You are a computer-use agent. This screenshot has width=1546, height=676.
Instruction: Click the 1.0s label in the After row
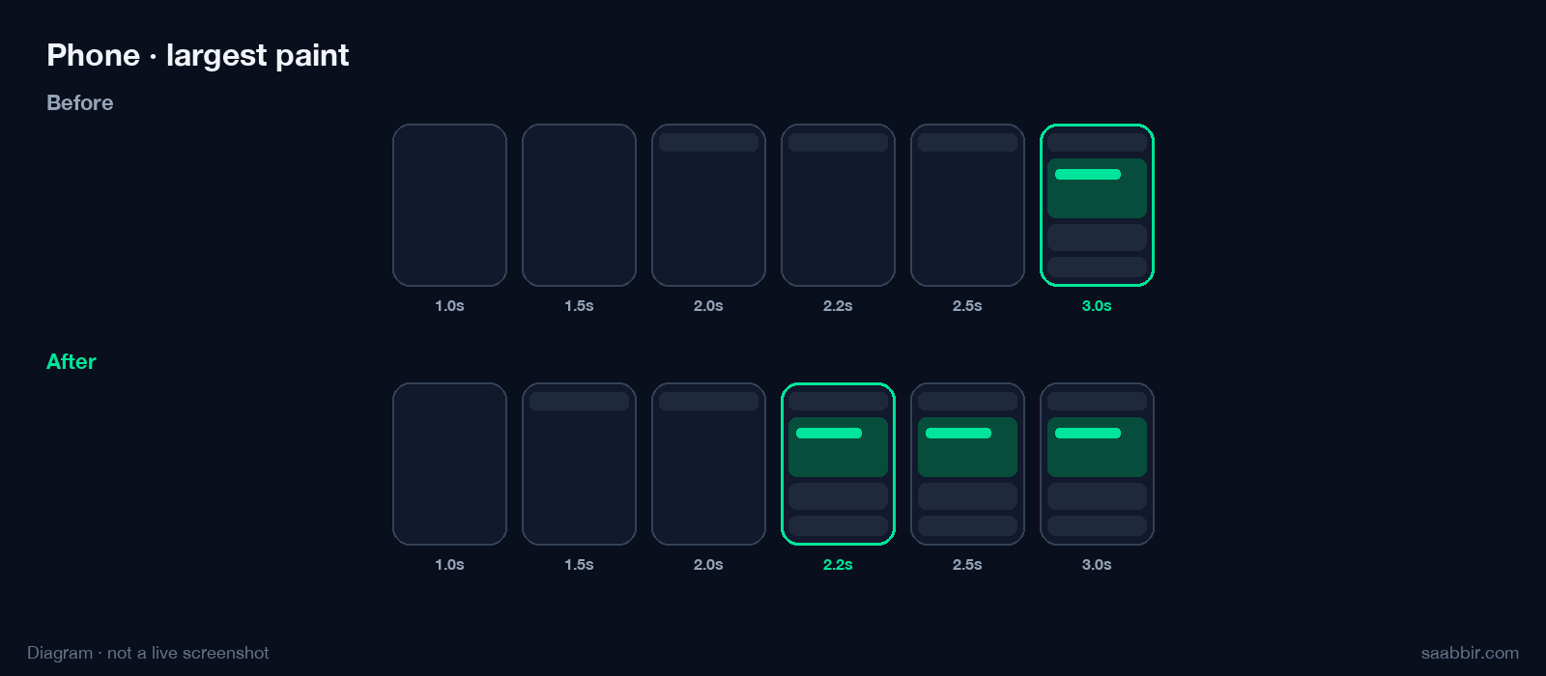click(449, 565)
